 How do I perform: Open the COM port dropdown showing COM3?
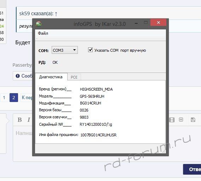65,50
